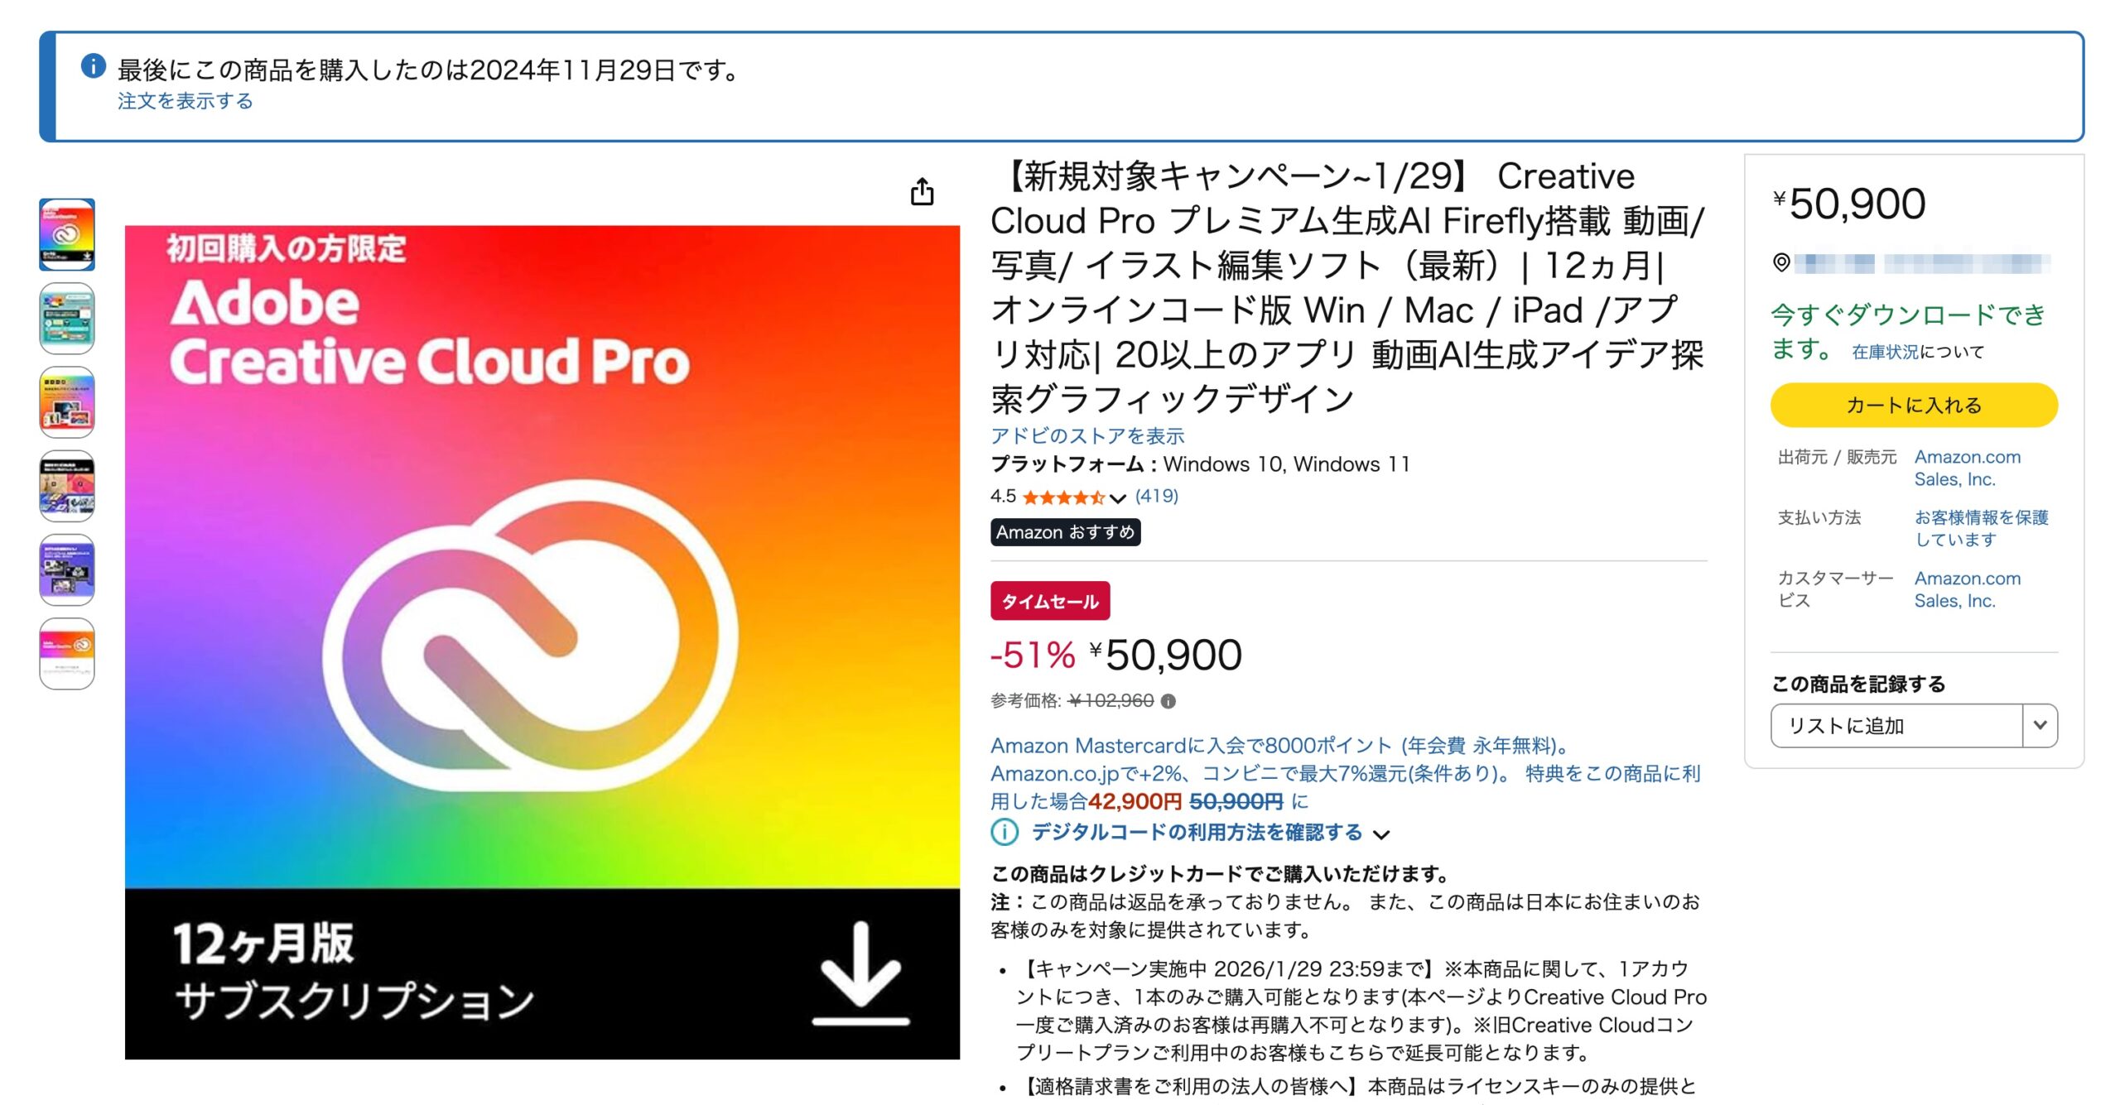Image resolution: width=2120 pixels, height=1105 pixels.
Task: Click the location pin icon for the delivery address
Action: [x=1780, y=263]
